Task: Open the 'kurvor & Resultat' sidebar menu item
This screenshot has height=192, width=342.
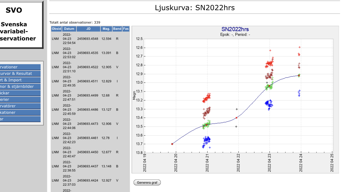Action: (x=20, y=73)
